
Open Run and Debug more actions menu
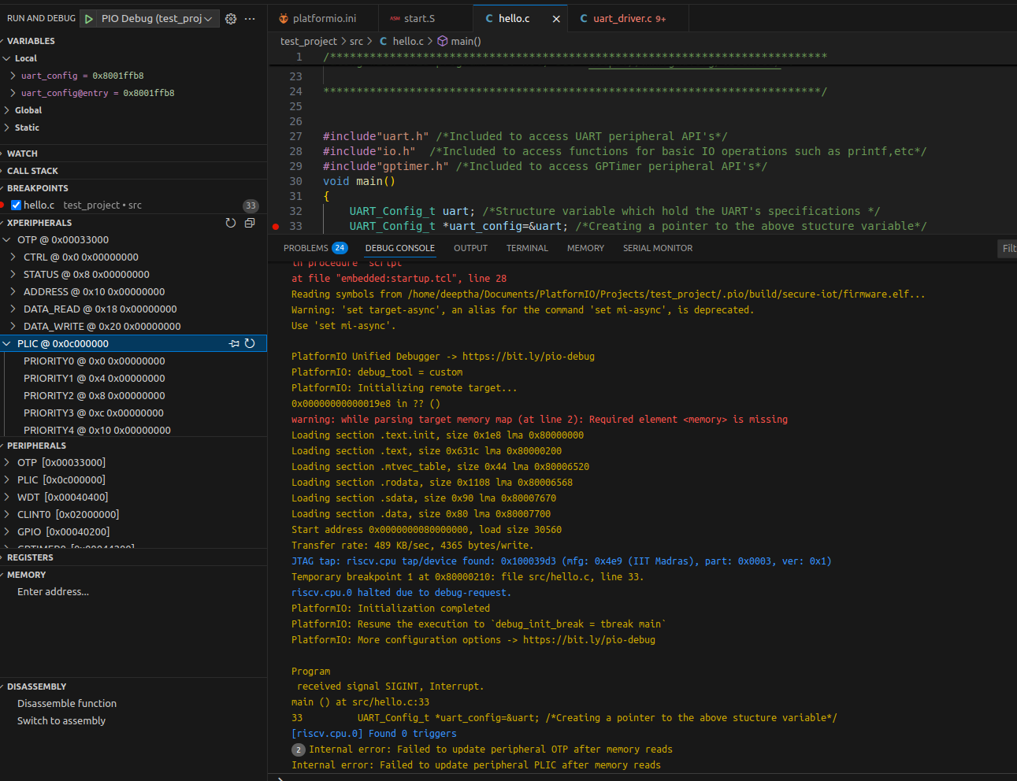tap(250, 18)
